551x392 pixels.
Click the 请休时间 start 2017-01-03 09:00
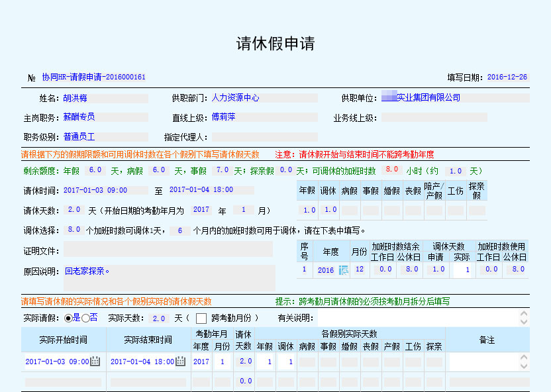[105, 191]
